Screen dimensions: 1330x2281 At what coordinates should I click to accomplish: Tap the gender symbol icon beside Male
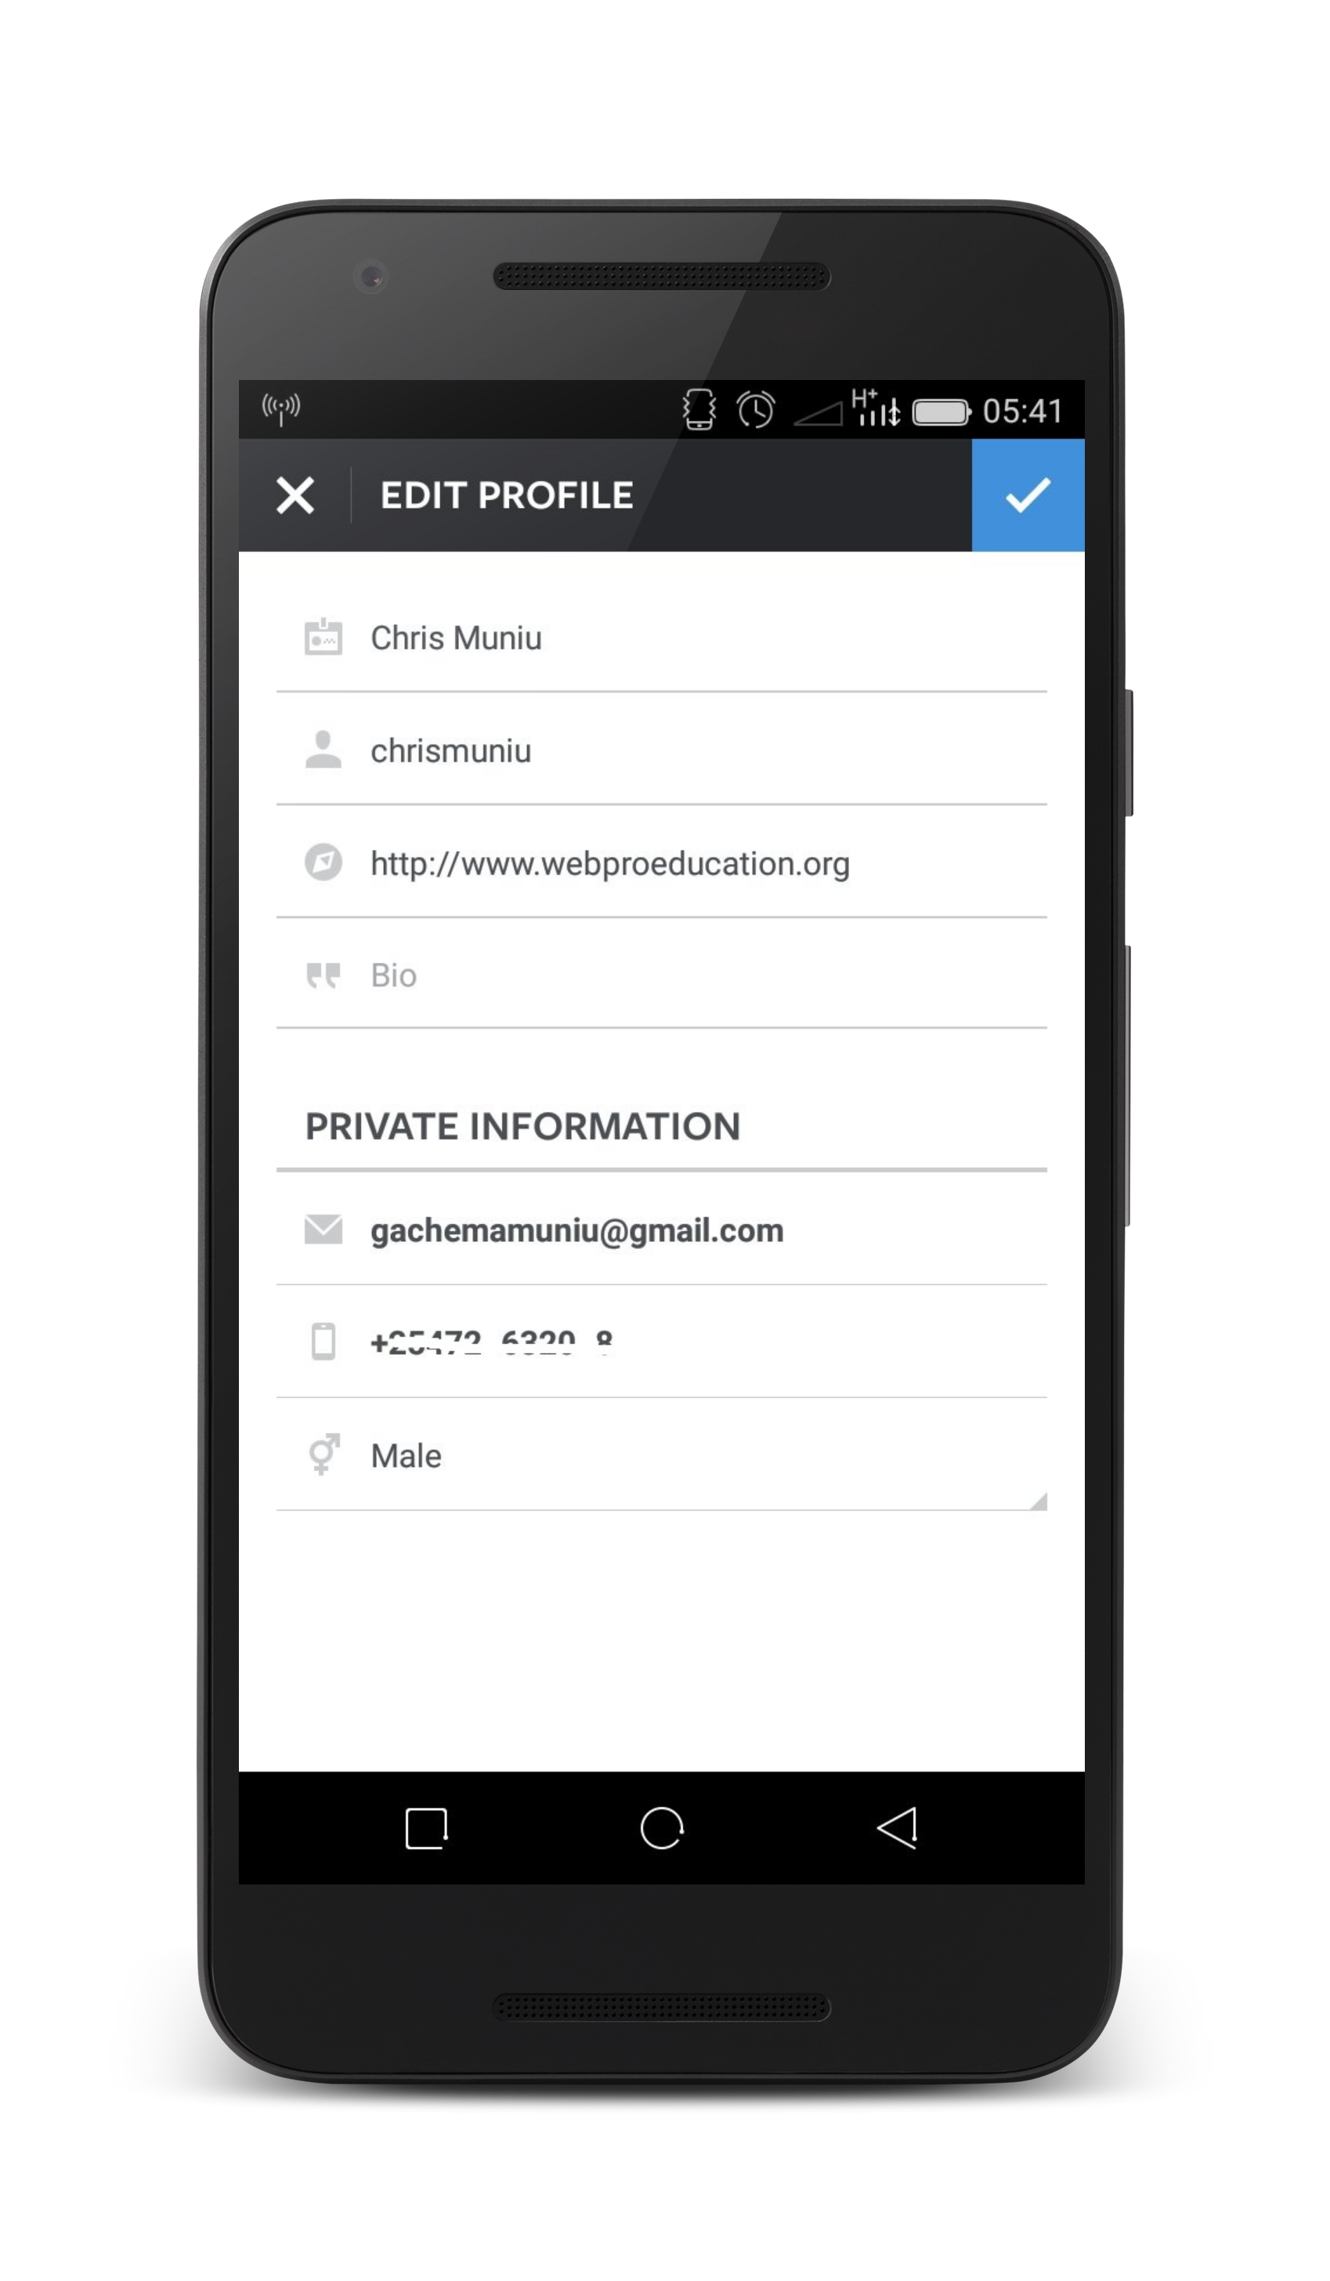323,1454
